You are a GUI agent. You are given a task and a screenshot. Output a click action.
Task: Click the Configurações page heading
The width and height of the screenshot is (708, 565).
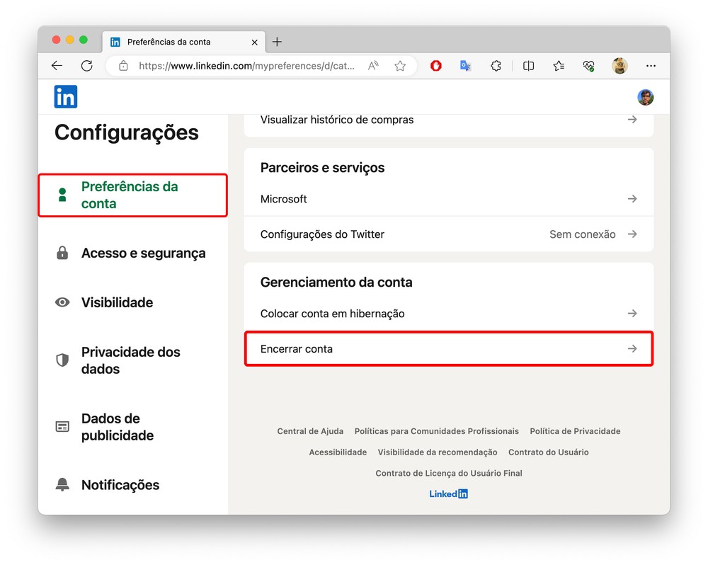click(x=127, y=133)
